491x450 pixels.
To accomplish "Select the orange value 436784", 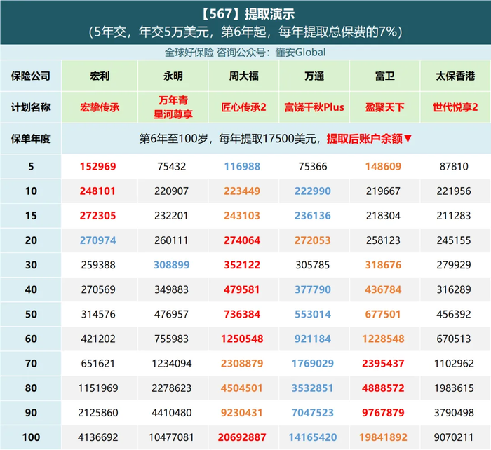I will (x=383, y=289).
